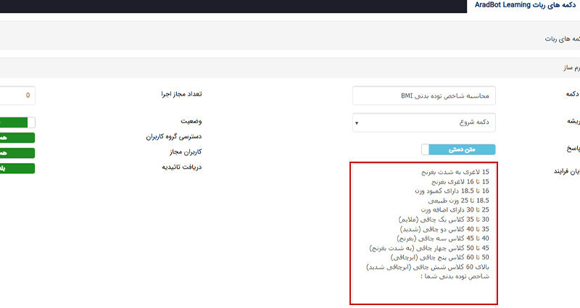Toggle the green وضعیت status switch
This screenshot has height=308, width=580.
pyautogui.click(x=17, y=122)
